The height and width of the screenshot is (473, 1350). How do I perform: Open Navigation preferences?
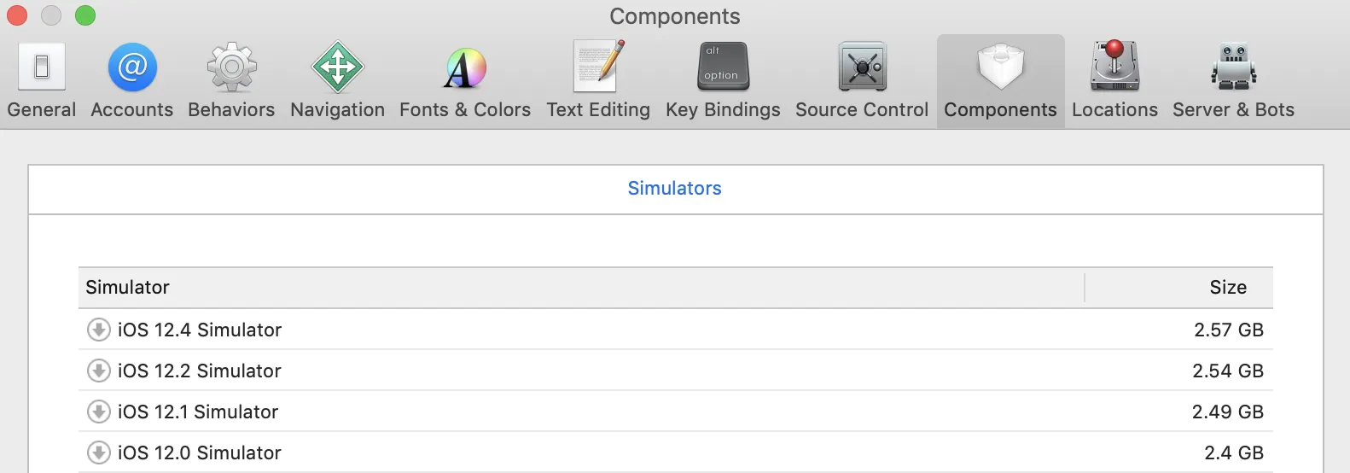tap(337, 80)
